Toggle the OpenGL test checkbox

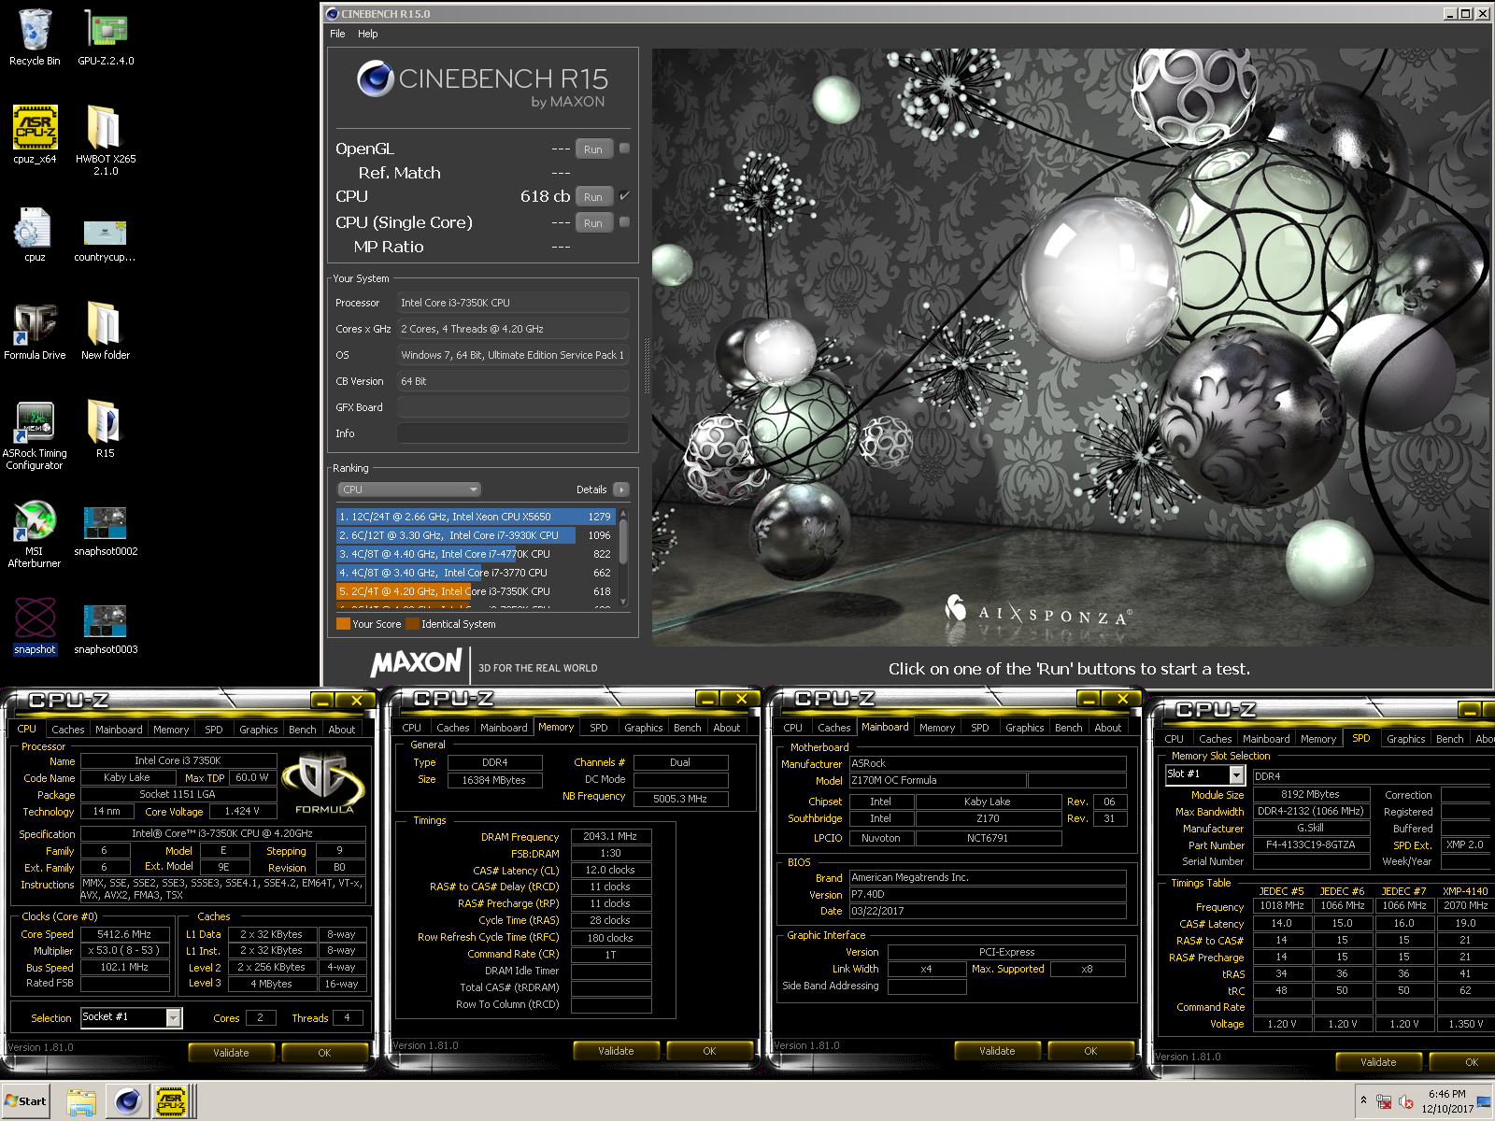pyautogui.click(x=624, y=148)
